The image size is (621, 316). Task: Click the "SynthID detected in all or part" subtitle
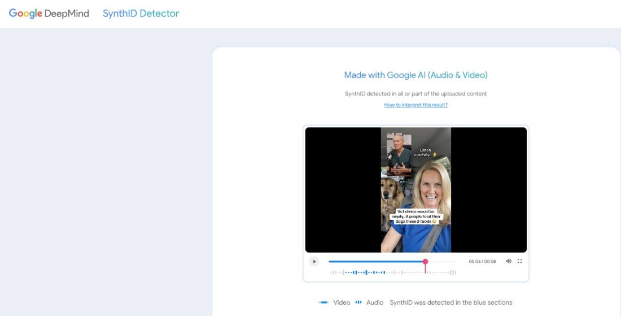tap(416, 93)
